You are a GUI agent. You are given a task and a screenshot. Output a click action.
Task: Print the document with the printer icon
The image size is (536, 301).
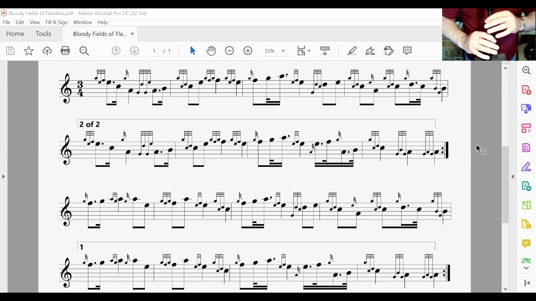point(65,51)
